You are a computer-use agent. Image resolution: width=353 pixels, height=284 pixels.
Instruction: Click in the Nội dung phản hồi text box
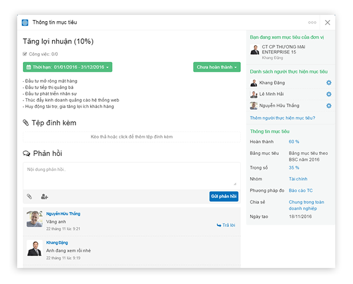(132, 174)
